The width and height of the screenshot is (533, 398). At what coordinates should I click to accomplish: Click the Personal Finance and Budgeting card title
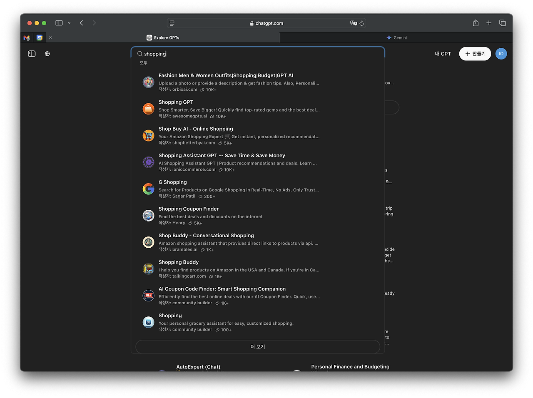350,367
